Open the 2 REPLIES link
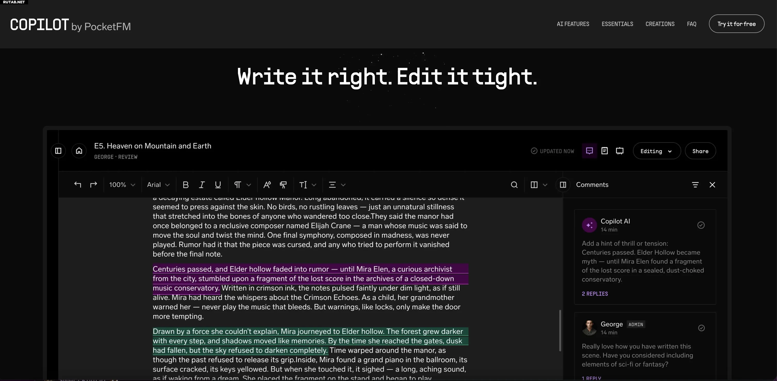This screenshot has height=381, width=777. [x=594, y=294]
